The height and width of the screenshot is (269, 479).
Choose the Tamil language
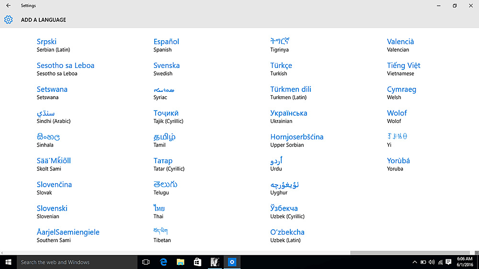[x=164, y=140]
